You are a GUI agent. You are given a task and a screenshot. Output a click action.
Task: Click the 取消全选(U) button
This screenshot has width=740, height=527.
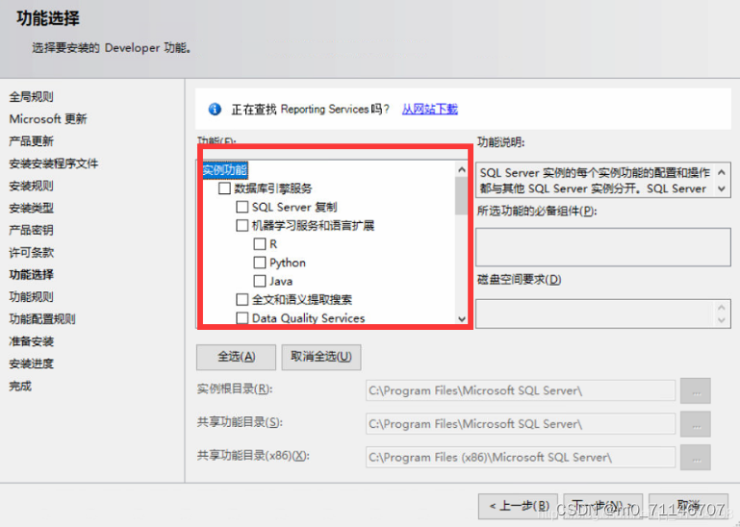pyautogui.click(x=321, y=357)
